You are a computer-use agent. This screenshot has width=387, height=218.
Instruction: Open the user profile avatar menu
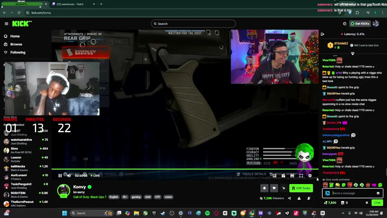[376, 24]
